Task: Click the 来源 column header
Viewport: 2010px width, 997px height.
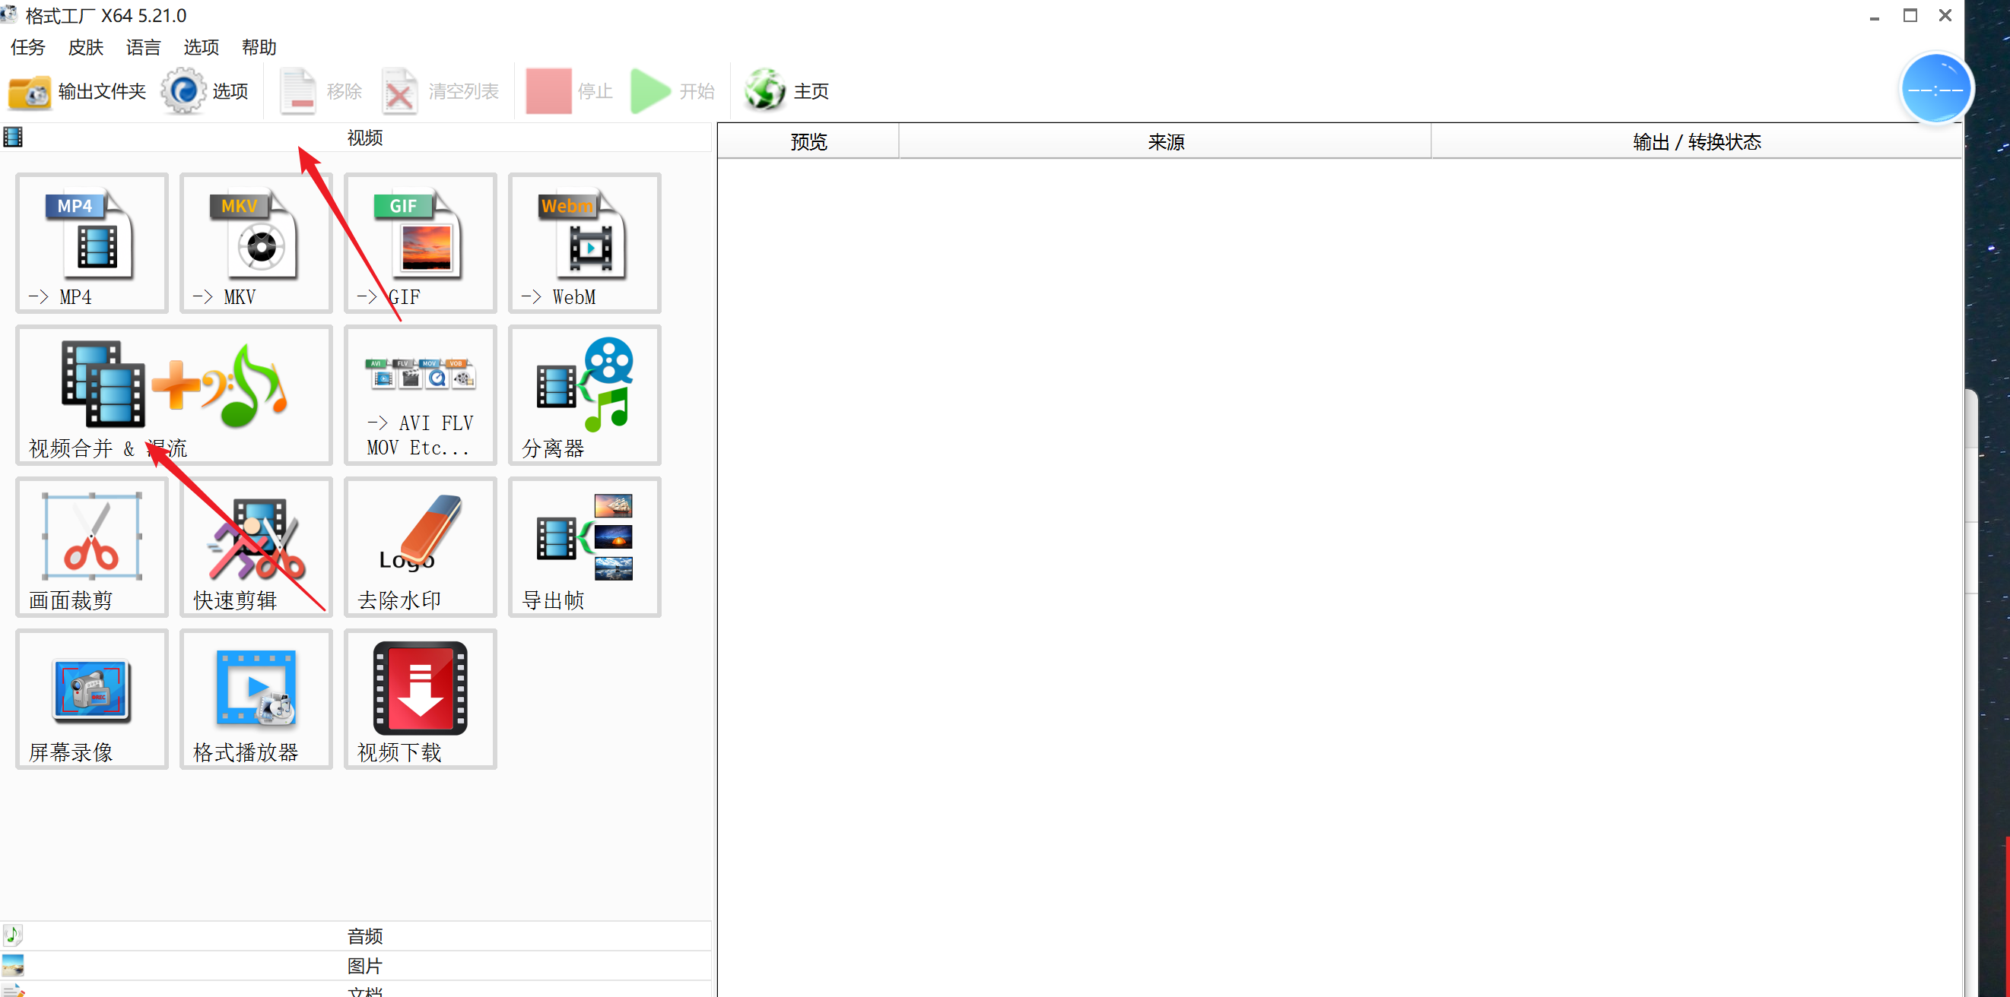Action: coord(1165,142)
